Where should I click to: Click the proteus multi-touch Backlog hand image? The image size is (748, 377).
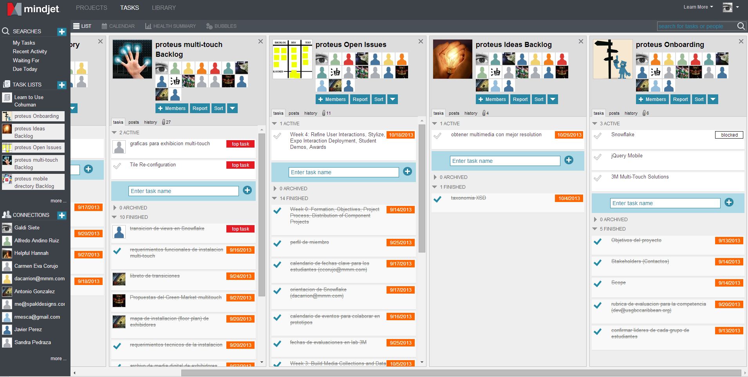(132, 59)
